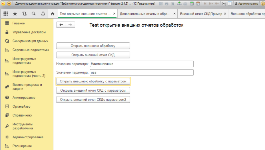
Task: Click the question mark icon beside Анкетирование
Action: [7, 97]
